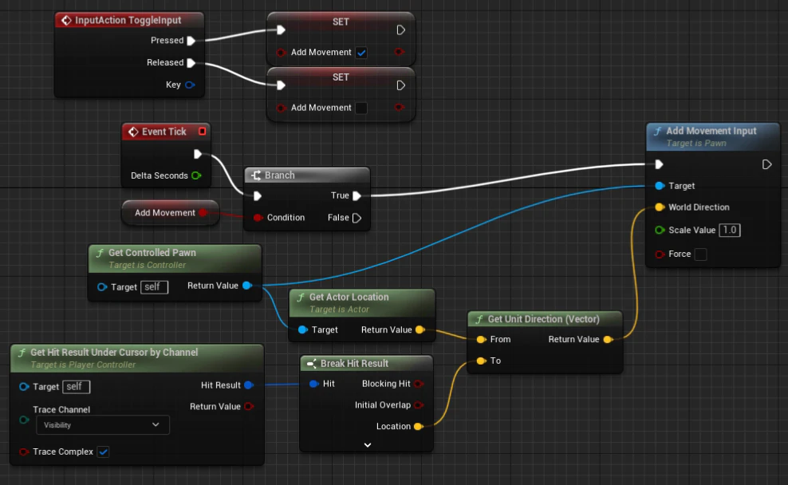Click the Event Tick execution output pin
This screenshot has height=485, width=788.
(x=198, y=154)
